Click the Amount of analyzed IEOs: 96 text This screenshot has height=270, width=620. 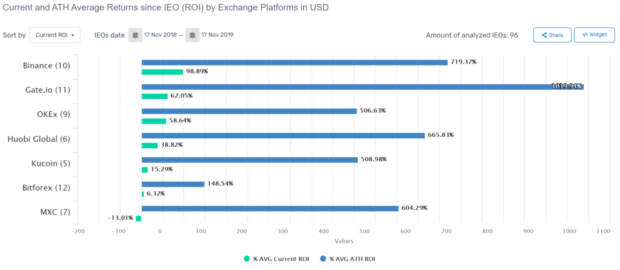pos(472,35)
